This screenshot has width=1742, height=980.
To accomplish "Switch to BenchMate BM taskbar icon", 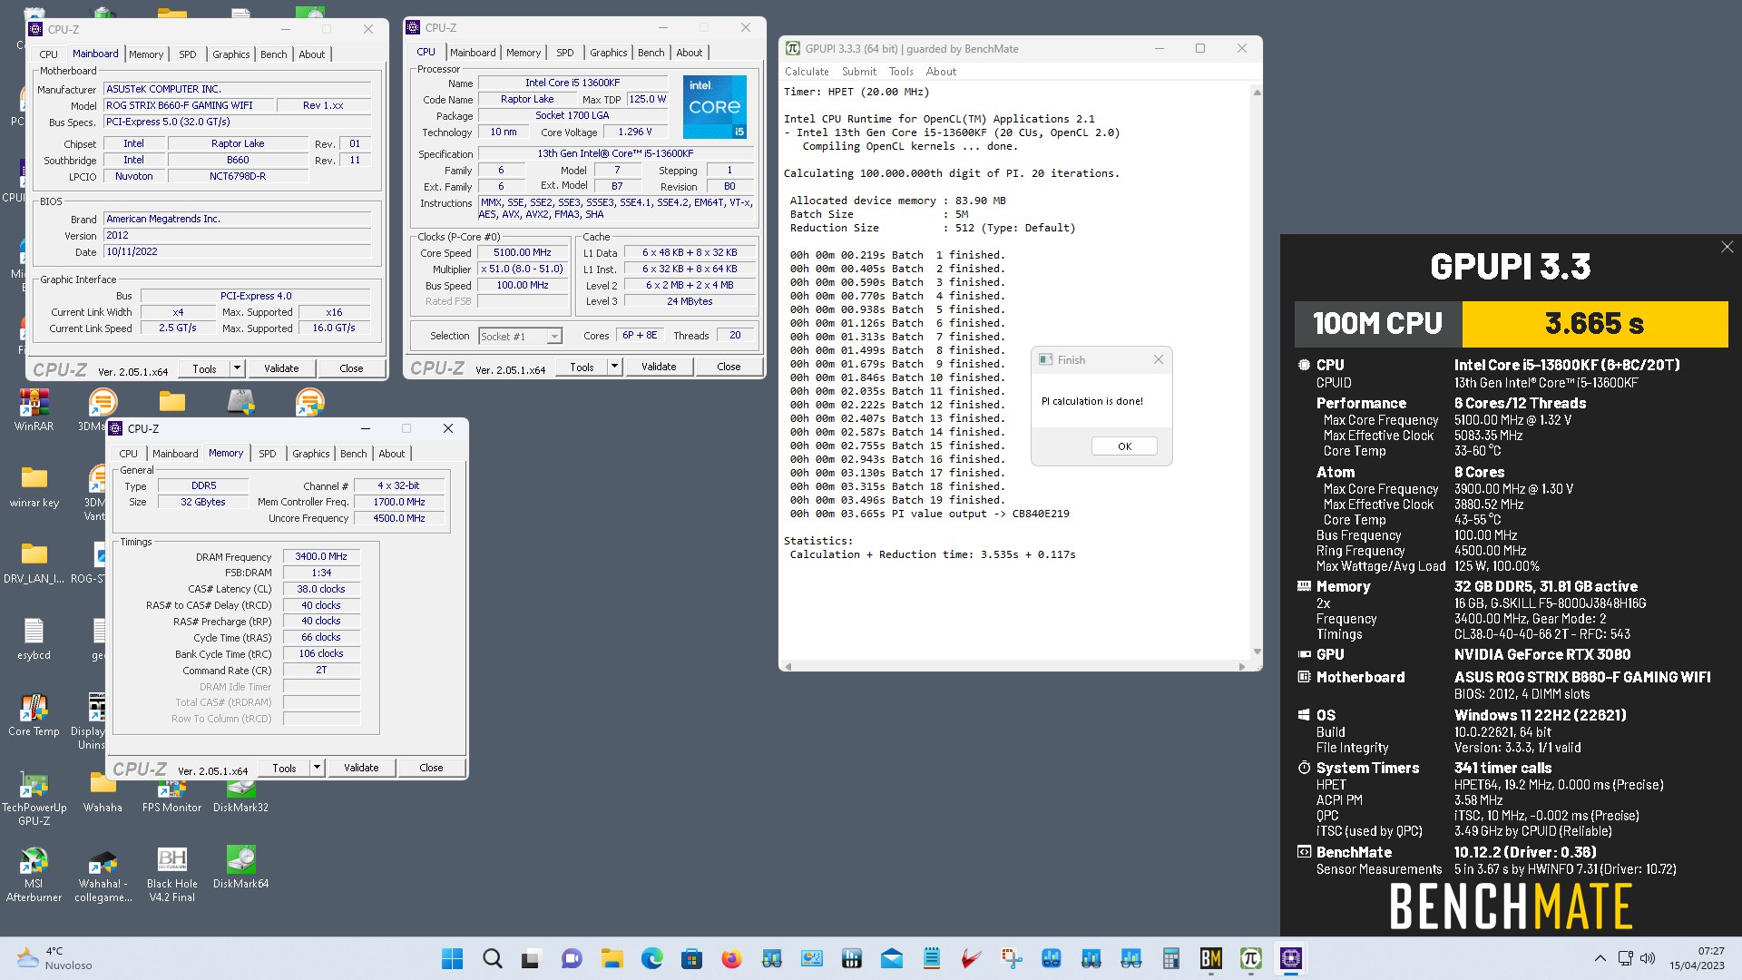I will click(1210, 958).
